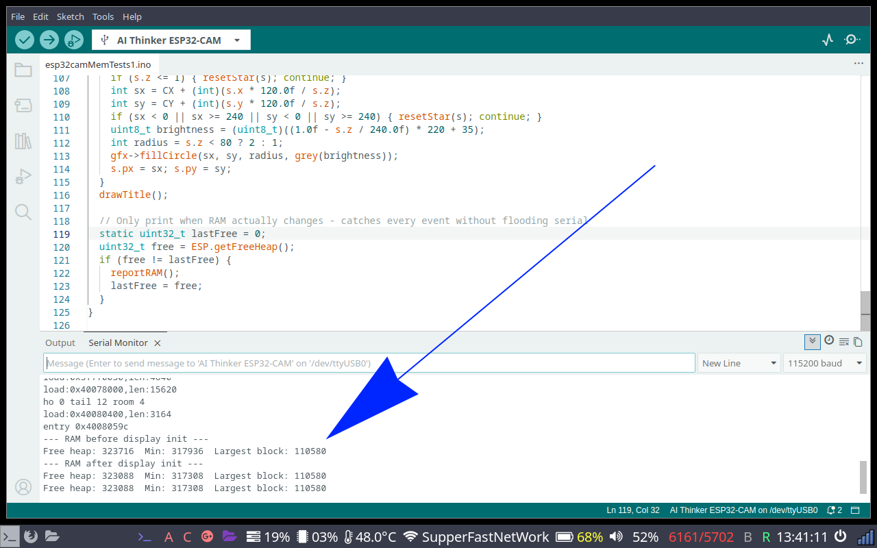Click the power button icon in taskbar
Image resolution: width=877 pixels, height=548 pixels.
tap(840, 536)
